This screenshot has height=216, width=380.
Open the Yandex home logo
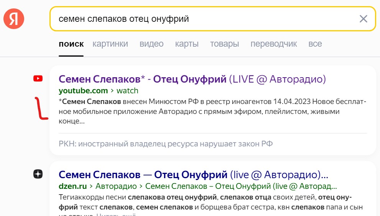14,19
